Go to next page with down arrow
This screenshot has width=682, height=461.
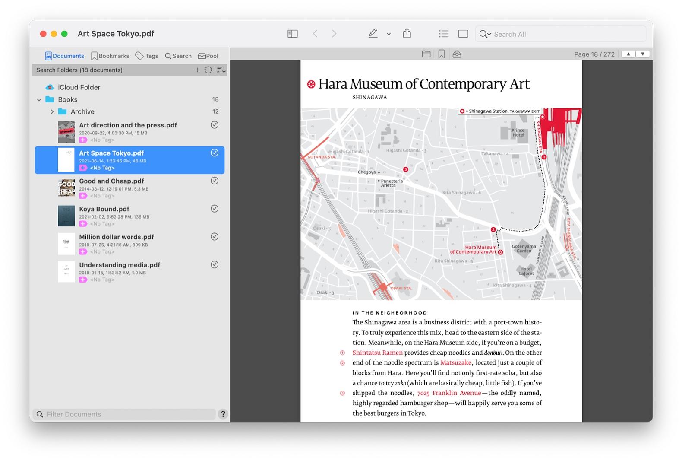tap(642, 54)
